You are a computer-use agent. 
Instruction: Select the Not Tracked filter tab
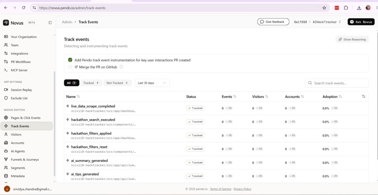click(x=118, y=83)
